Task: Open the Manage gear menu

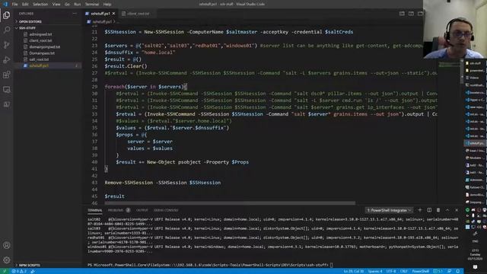Action: (7, 260)
